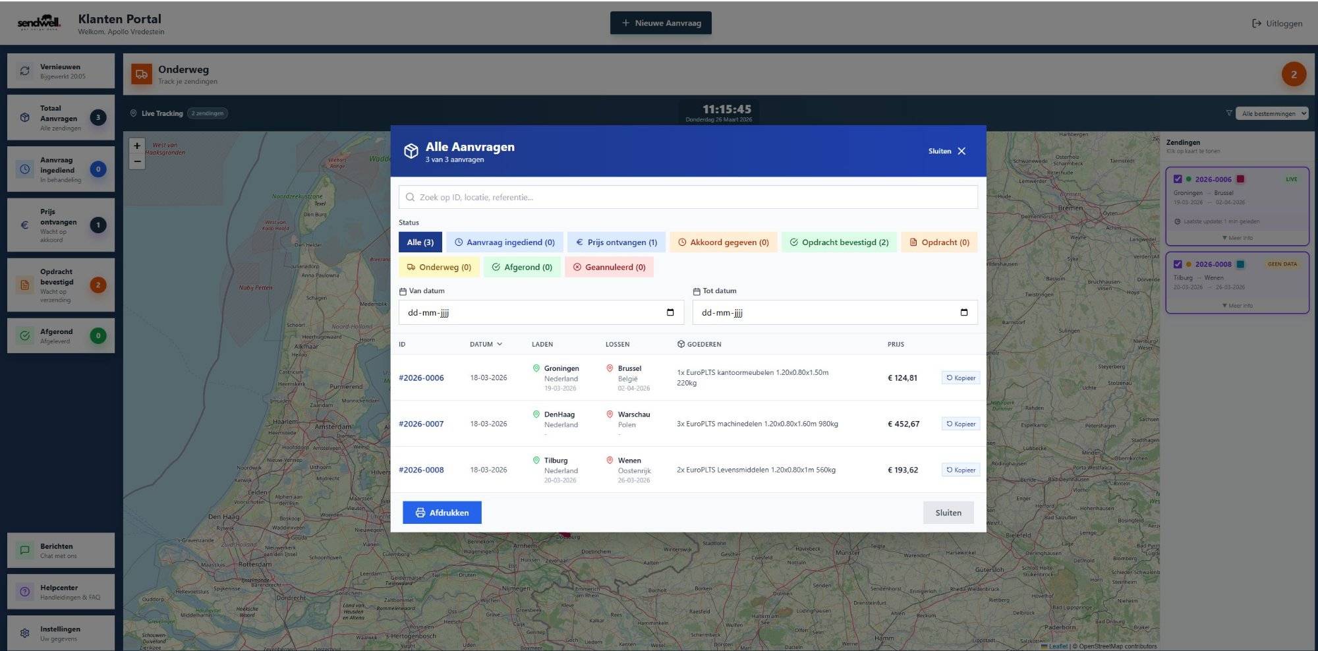
Task: Click the Afdrukken print button
Action: pyautogui.click(x=442, y=513)
